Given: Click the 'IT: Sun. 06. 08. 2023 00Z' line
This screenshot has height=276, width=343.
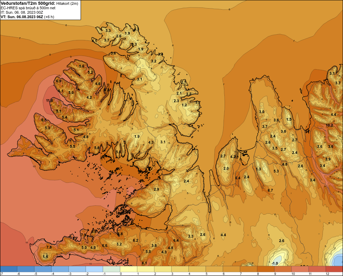Looking at the screenshot, I should pos(22,12).
